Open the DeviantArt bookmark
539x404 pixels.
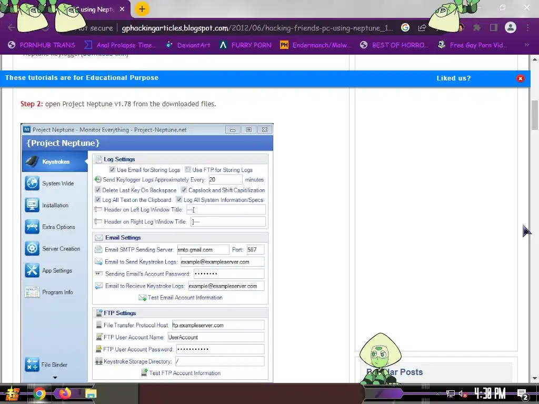[x=188, y=45]
